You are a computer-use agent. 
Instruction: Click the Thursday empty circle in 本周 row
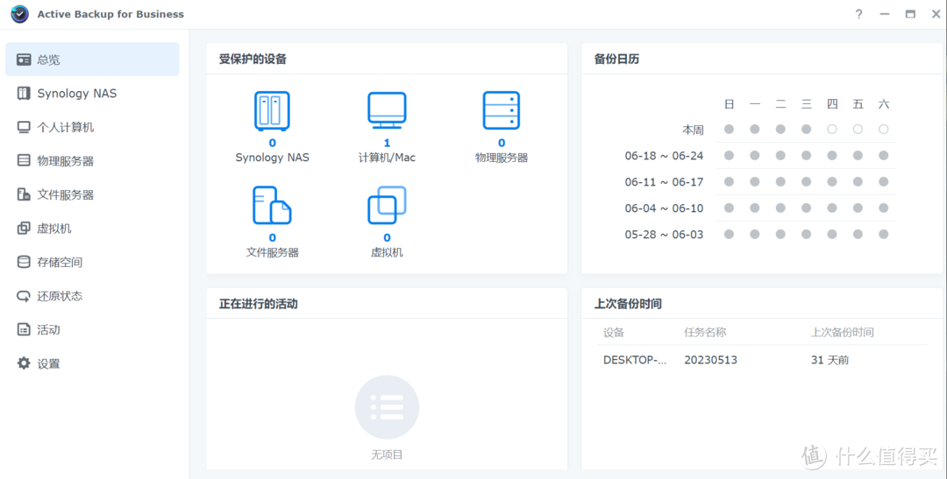coord(832,129)
